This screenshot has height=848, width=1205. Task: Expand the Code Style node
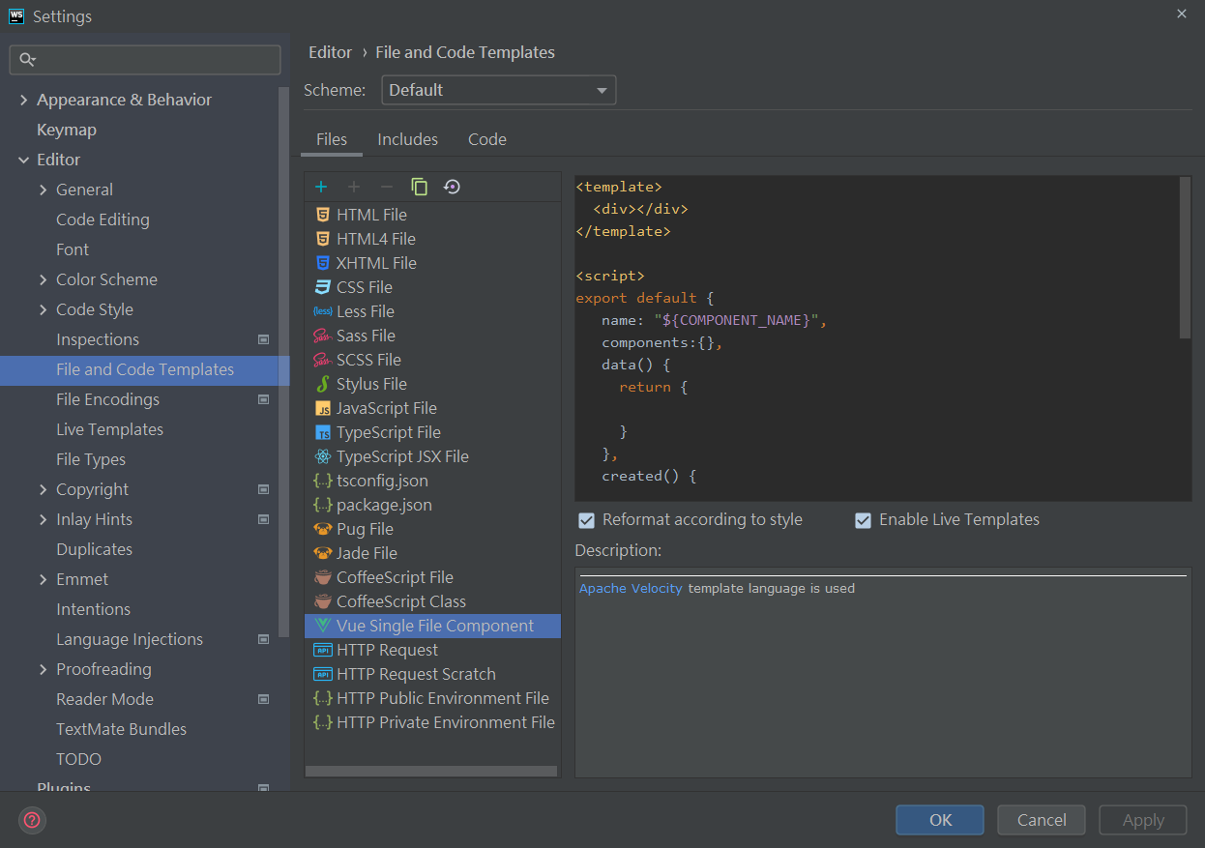pyautogui.click(x=43, y=309)
